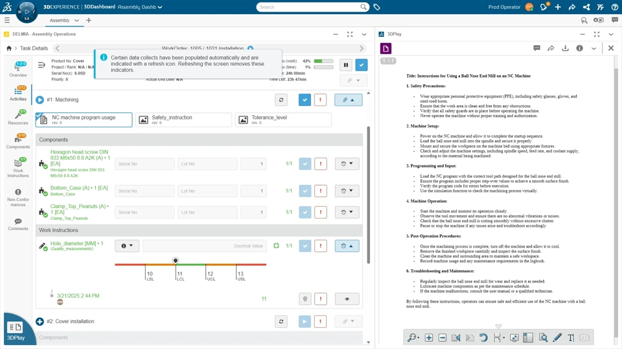Click the 3DPlay zoom tool icon
The image size is (622, 349).
(412, 337)
